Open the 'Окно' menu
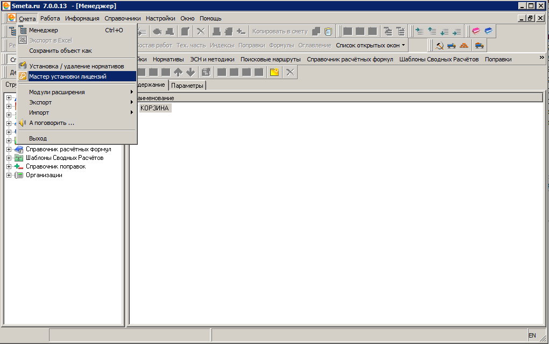Screen dimensions: 549x344 click(x=187, y=18)
